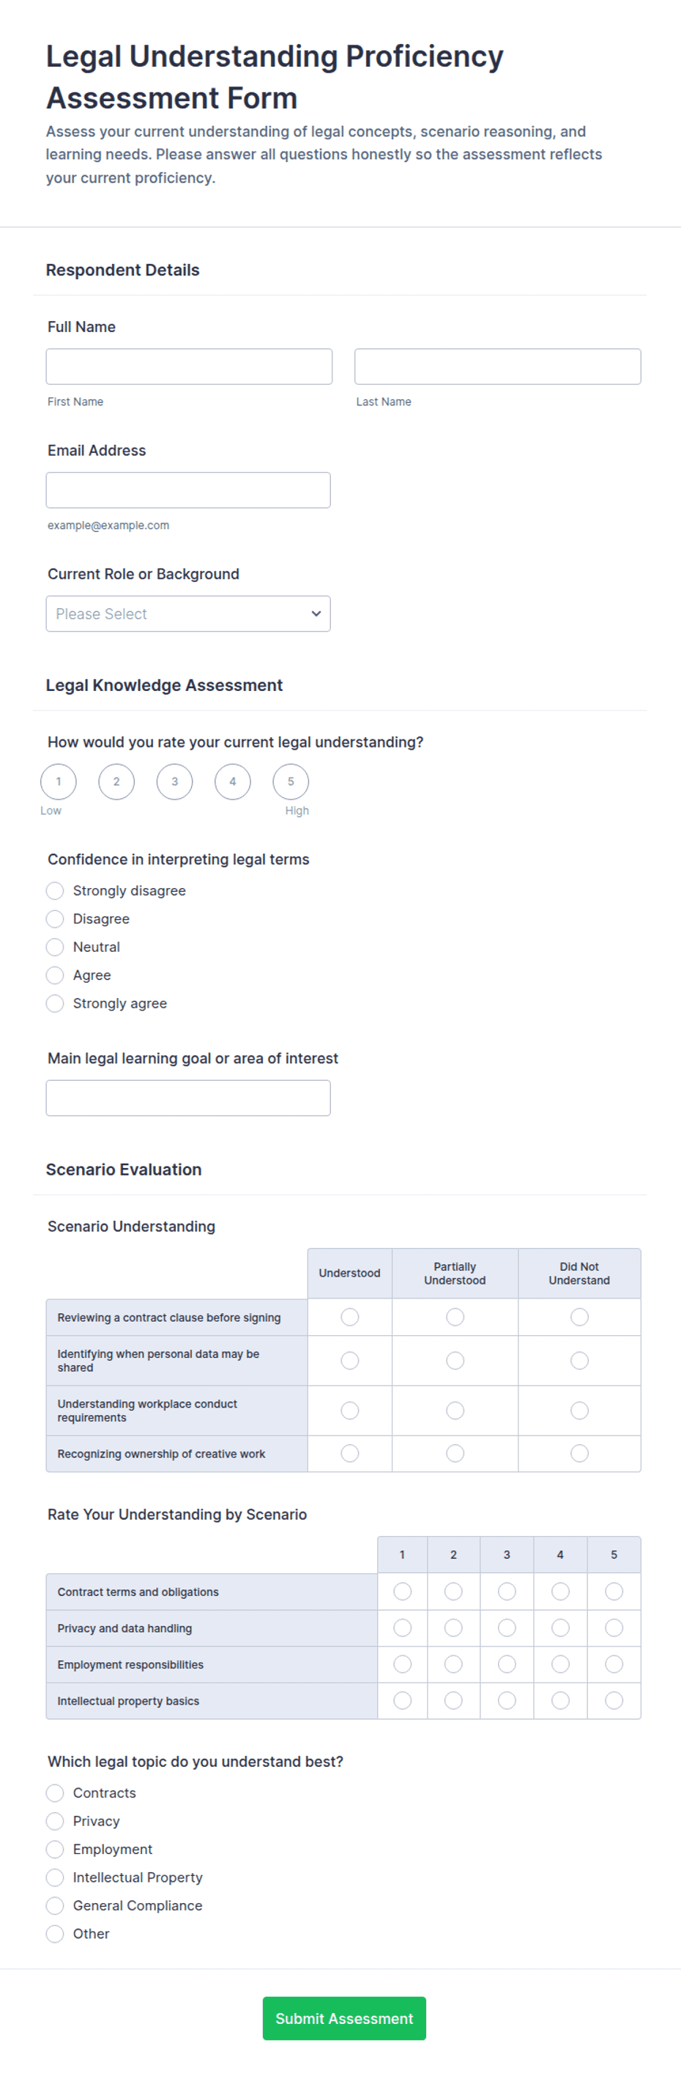Select rating 5 High for legal understanding
This screenshot has height=2076, width=681.
pos(291,782)
